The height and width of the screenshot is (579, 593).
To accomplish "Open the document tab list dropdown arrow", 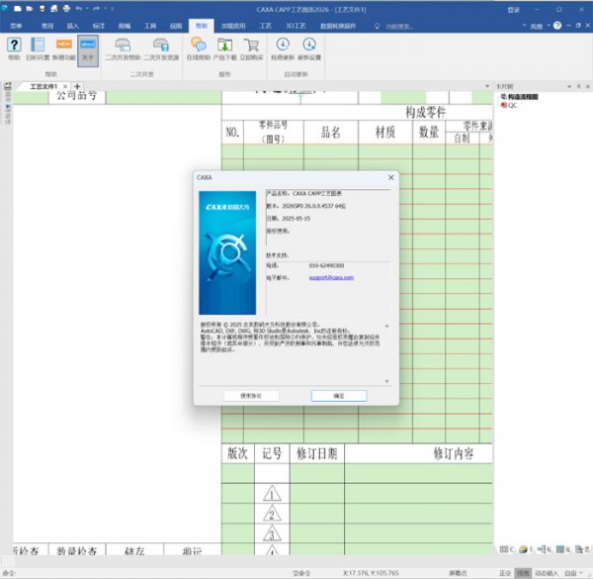I will (x=487, y=86).
